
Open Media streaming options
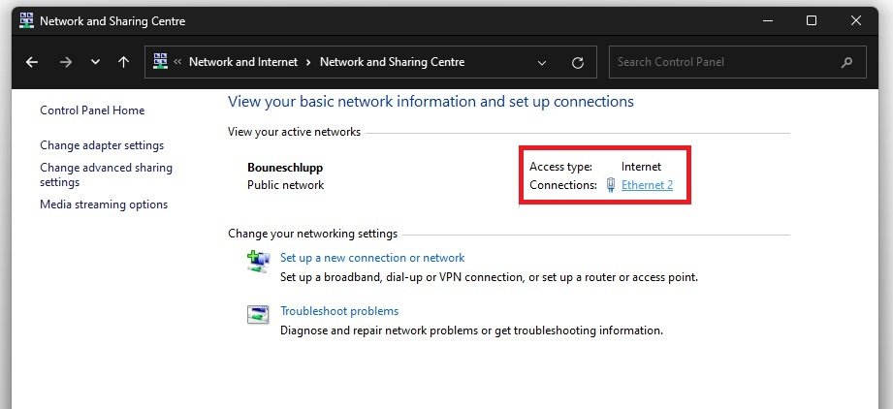(x=104, y=204)
